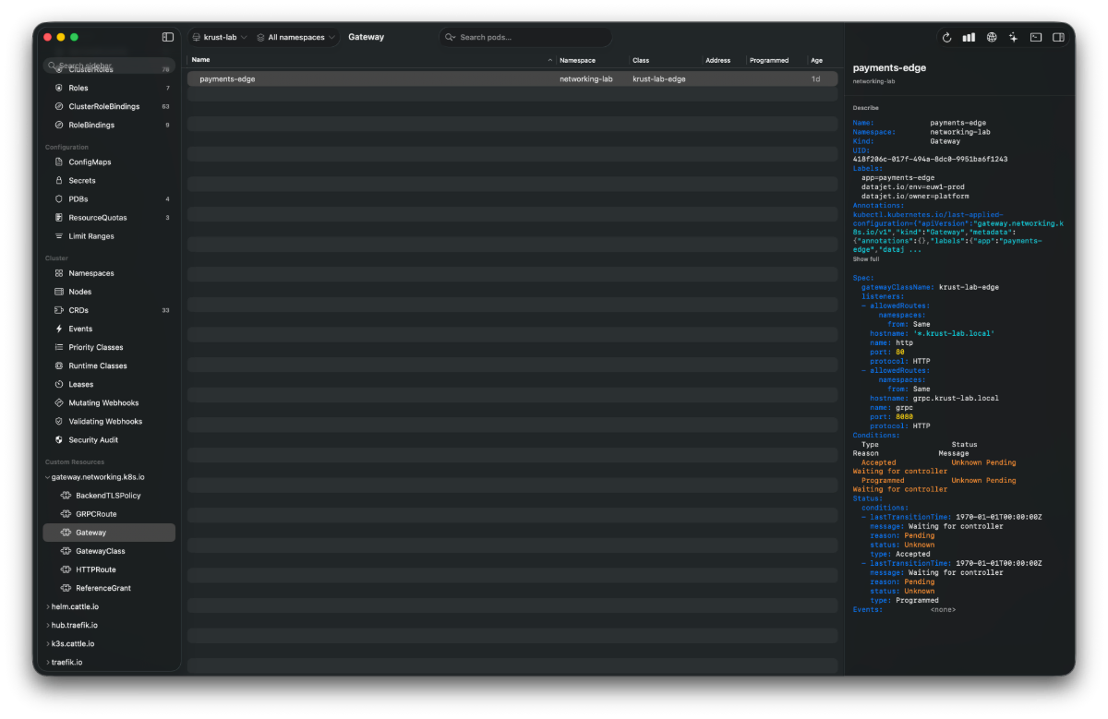This screenshot has width=1108, height=719.
Task: Click the ConfigMaps document icon
Action: (x=59, y=162)
